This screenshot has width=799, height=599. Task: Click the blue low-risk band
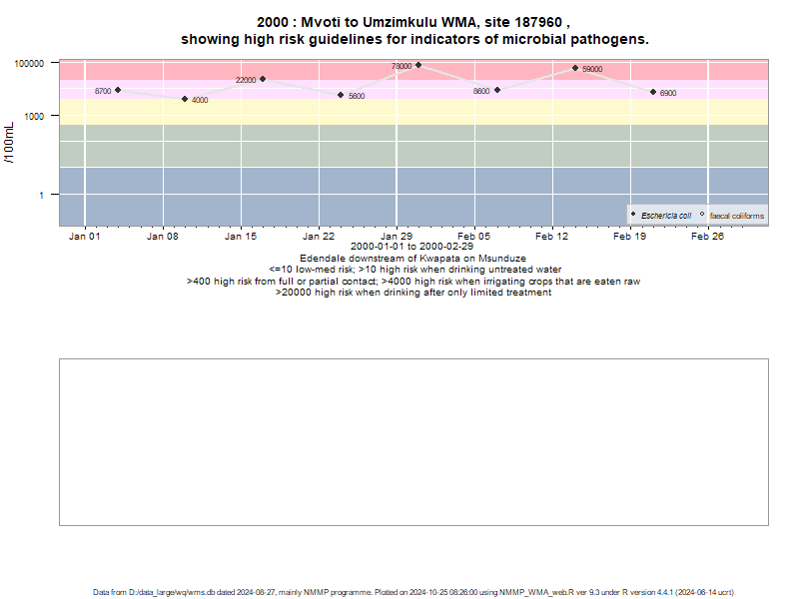pyautogui.click(x=413, y=196)
